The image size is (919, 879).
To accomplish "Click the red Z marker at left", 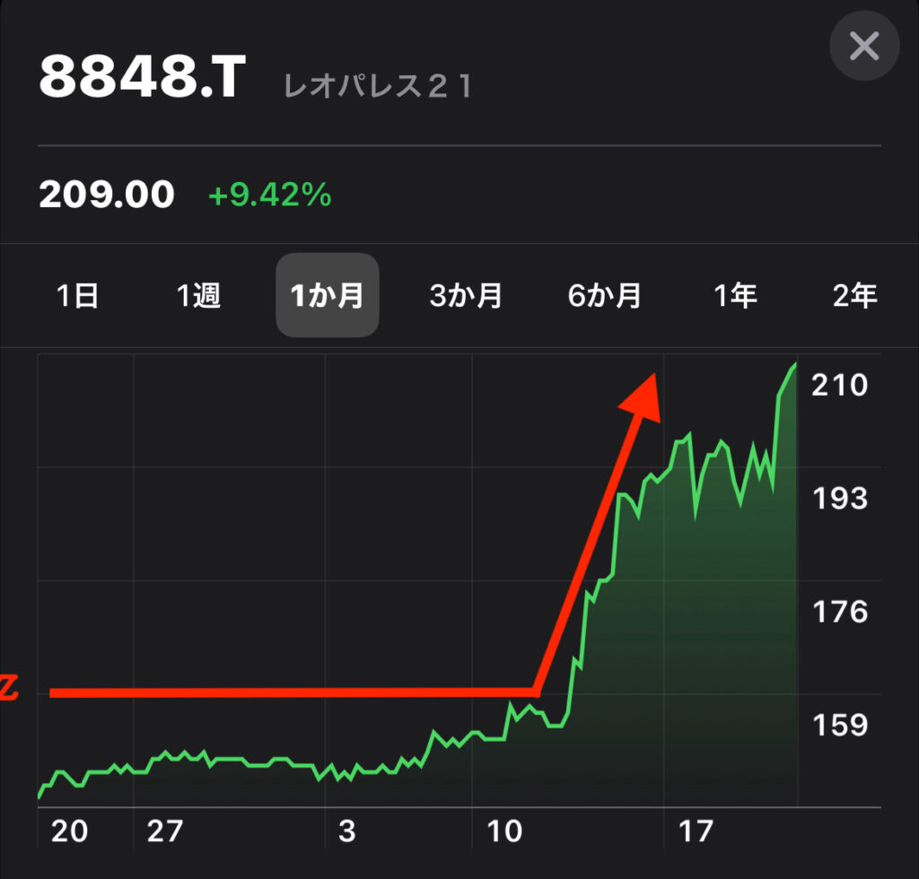I will [9, 689].
